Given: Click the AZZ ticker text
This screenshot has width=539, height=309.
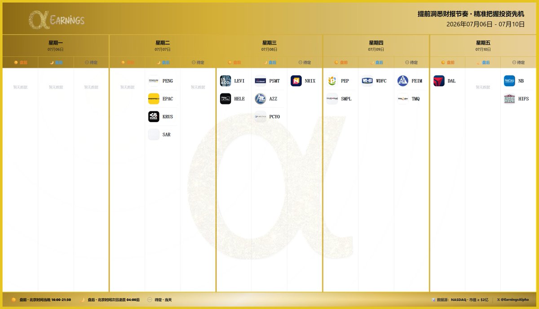Looking at the screenshot, I should click(273, 99).
